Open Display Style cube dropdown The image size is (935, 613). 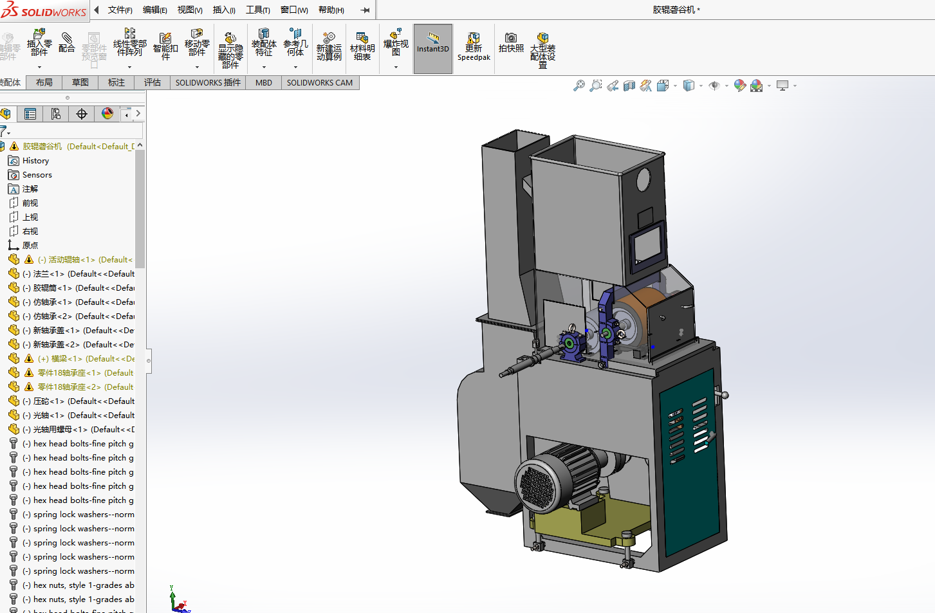701,86
